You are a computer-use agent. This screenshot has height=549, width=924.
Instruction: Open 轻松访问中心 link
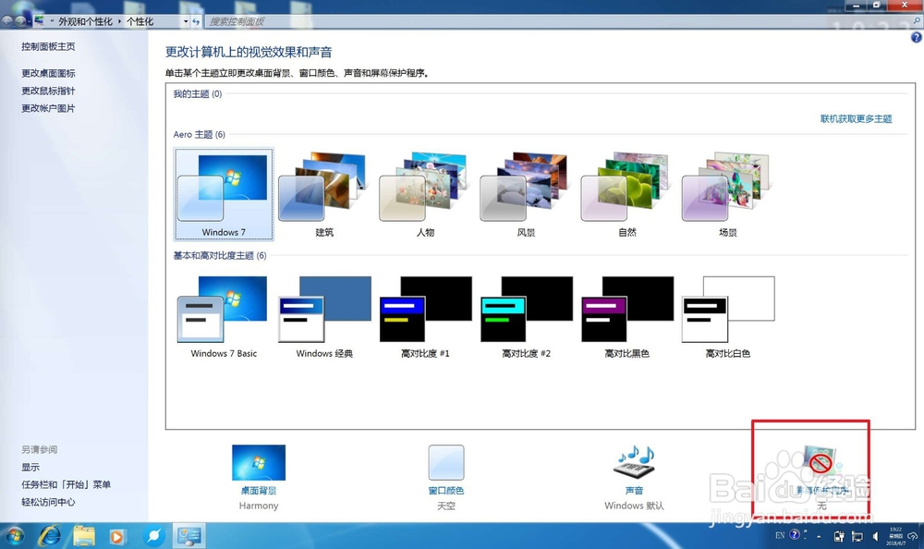click(x=48, y=503)
